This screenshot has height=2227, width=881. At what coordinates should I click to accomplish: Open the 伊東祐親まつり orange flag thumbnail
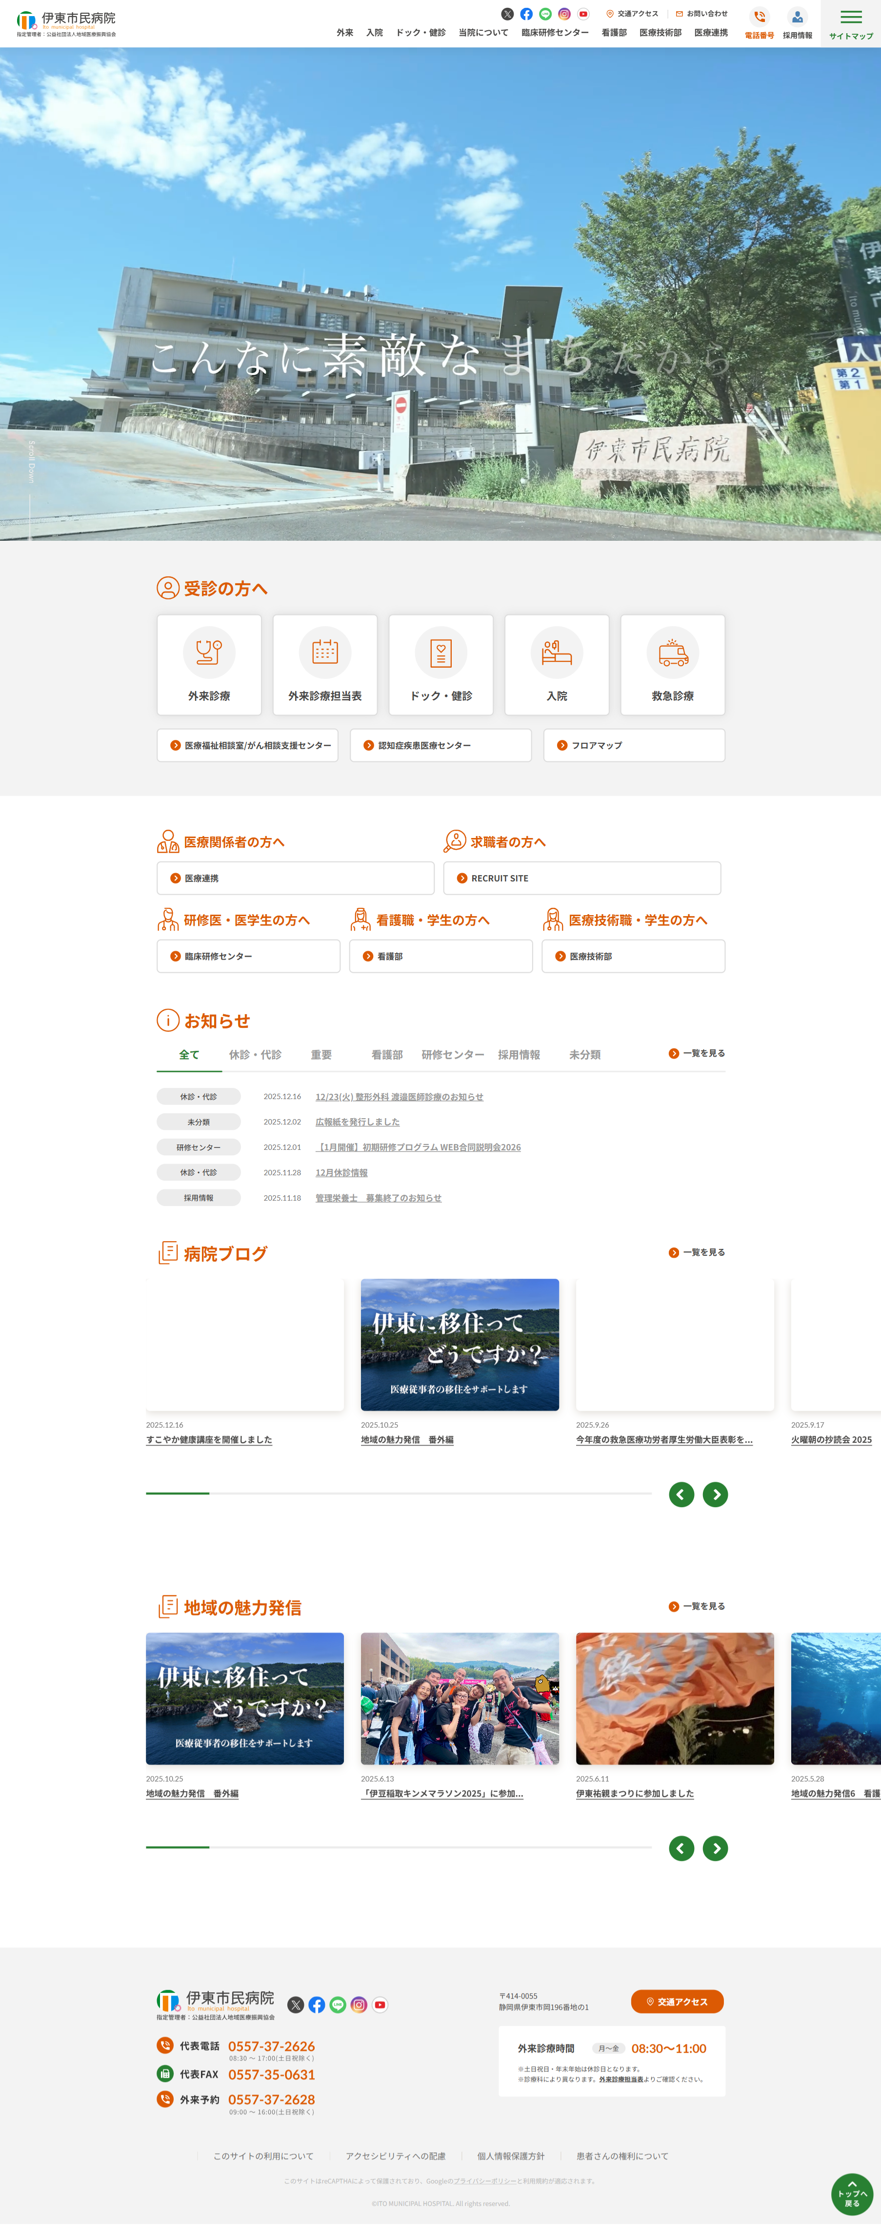point(675,1698)
